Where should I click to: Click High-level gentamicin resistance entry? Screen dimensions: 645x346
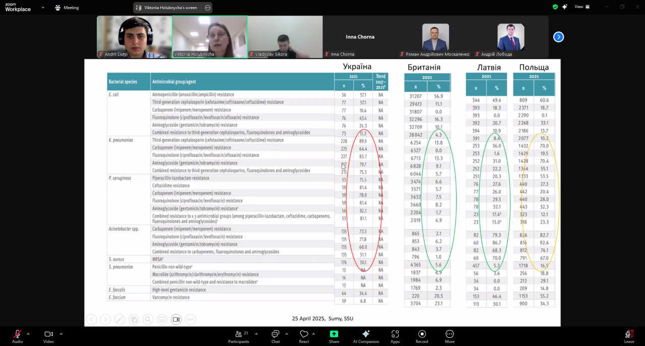(179, 290)
